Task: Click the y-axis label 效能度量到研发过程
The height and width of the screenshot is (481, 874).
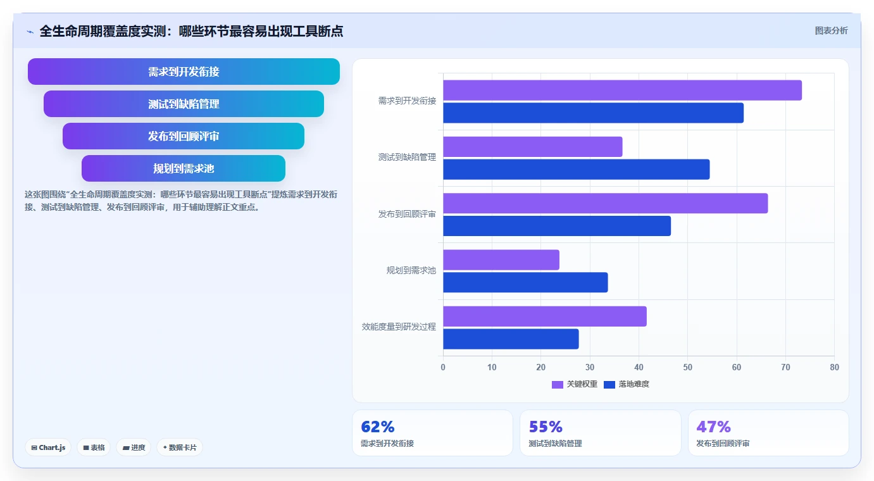Action: coord(399,327)
